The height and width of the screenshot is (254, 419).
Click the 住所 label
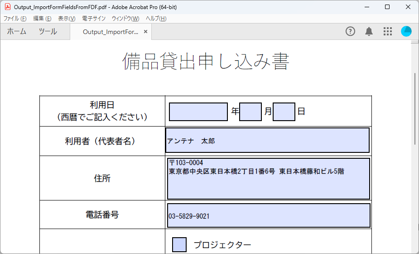102,178
